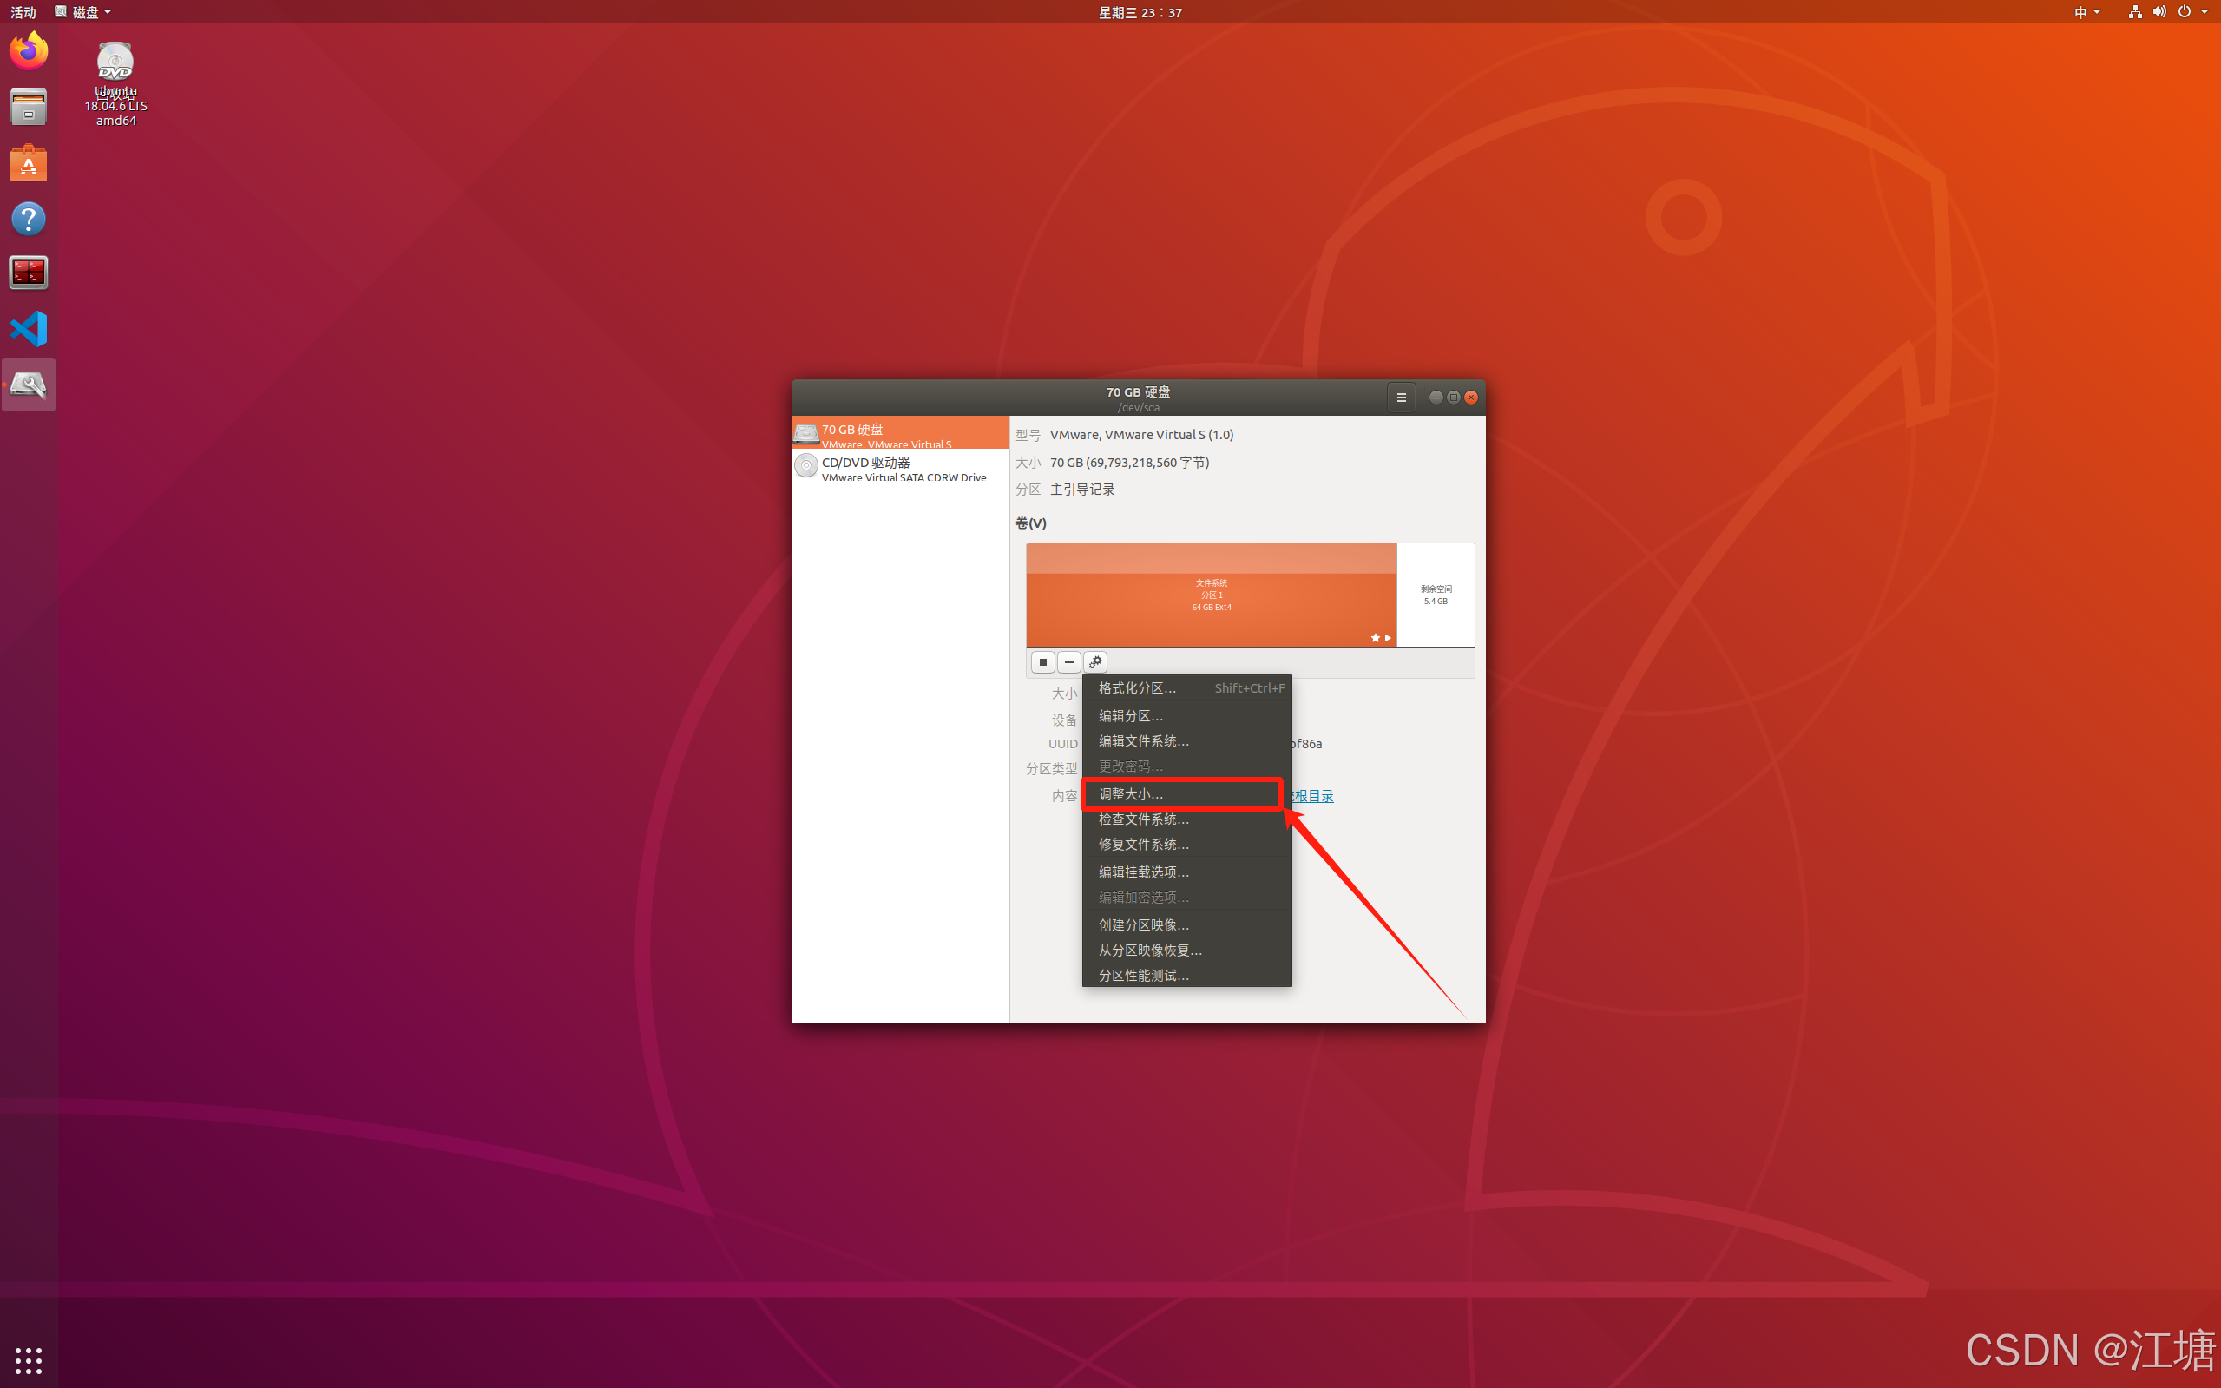Launch Visual Studio Code from dock
Screen dimensions: 2221x1388
(29, 329)
